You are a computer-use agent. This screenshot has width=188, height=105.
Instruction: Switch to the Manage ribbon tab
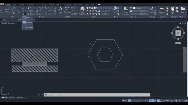[44, 5]
